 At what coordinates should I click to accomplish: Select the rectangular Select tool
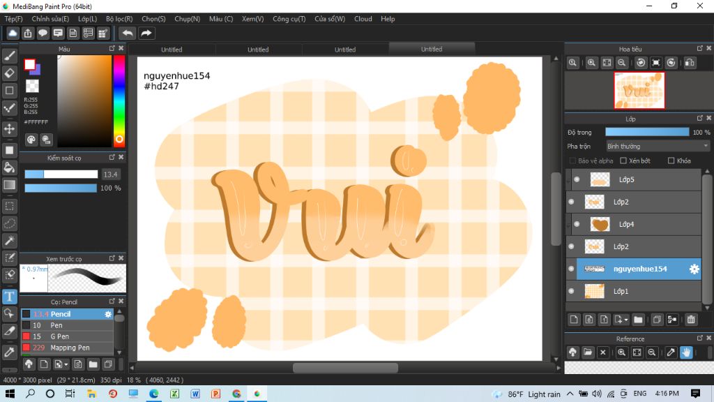10,206
